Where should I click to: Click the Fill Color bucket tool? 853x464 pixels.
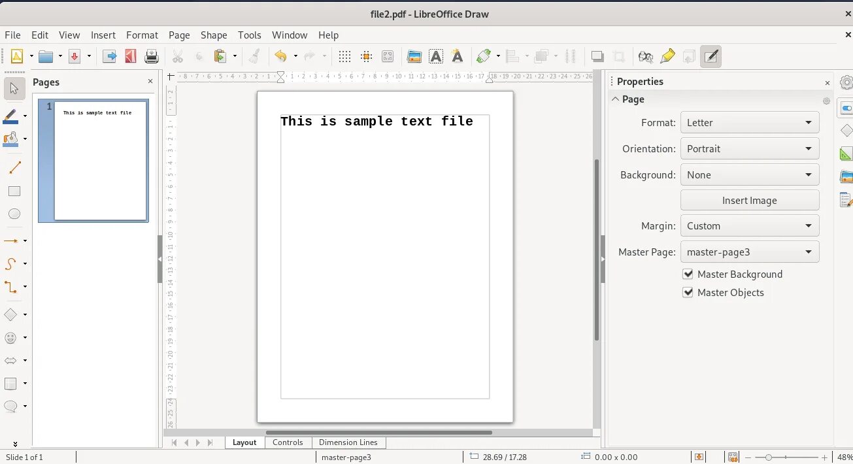(x=11, y=139)
